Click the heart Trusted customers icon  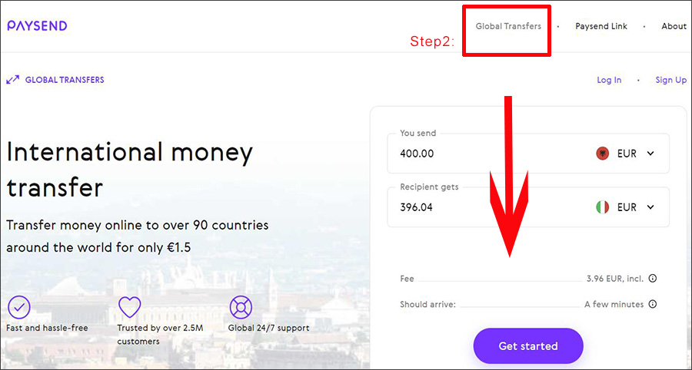[130, 307]
